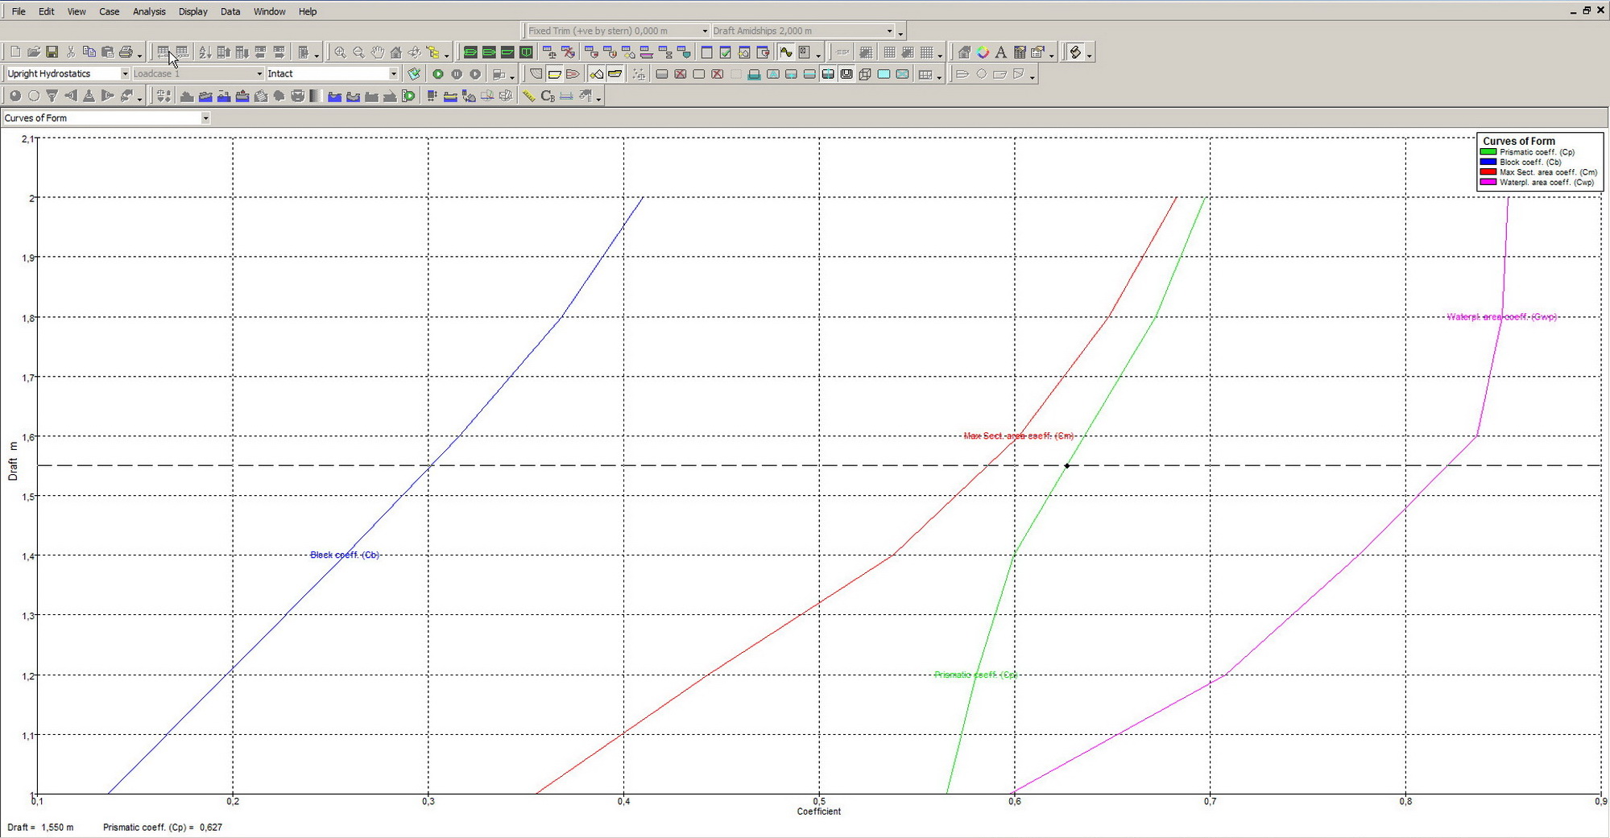Click the green Prismatic coeff. legend swatch

click(1488, 152)
